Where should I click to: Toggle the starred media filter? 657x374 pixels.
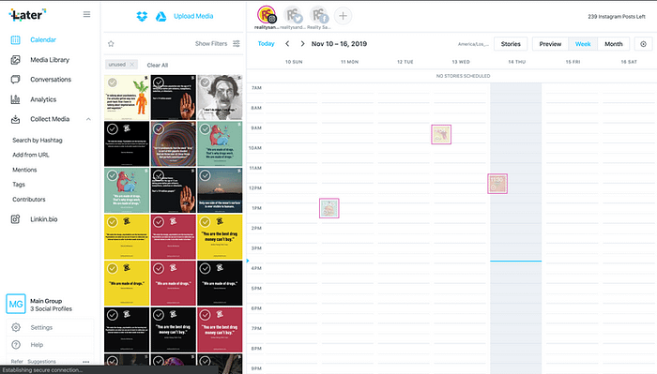pyautogui.click(x=111, y=43)
